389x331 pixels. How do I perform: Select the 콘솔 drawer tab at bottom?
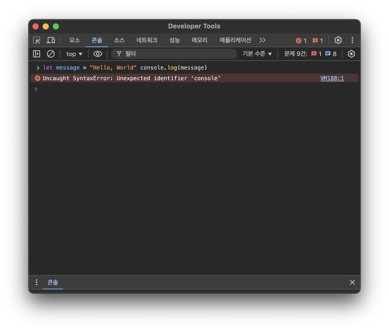[x=53, y=282]
